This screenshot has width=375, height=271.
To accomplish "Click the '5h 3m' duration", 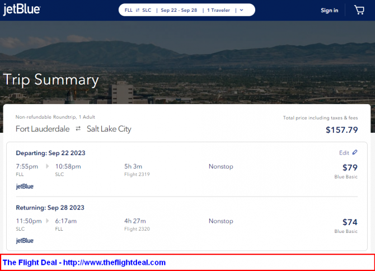I will click(133, 166).
